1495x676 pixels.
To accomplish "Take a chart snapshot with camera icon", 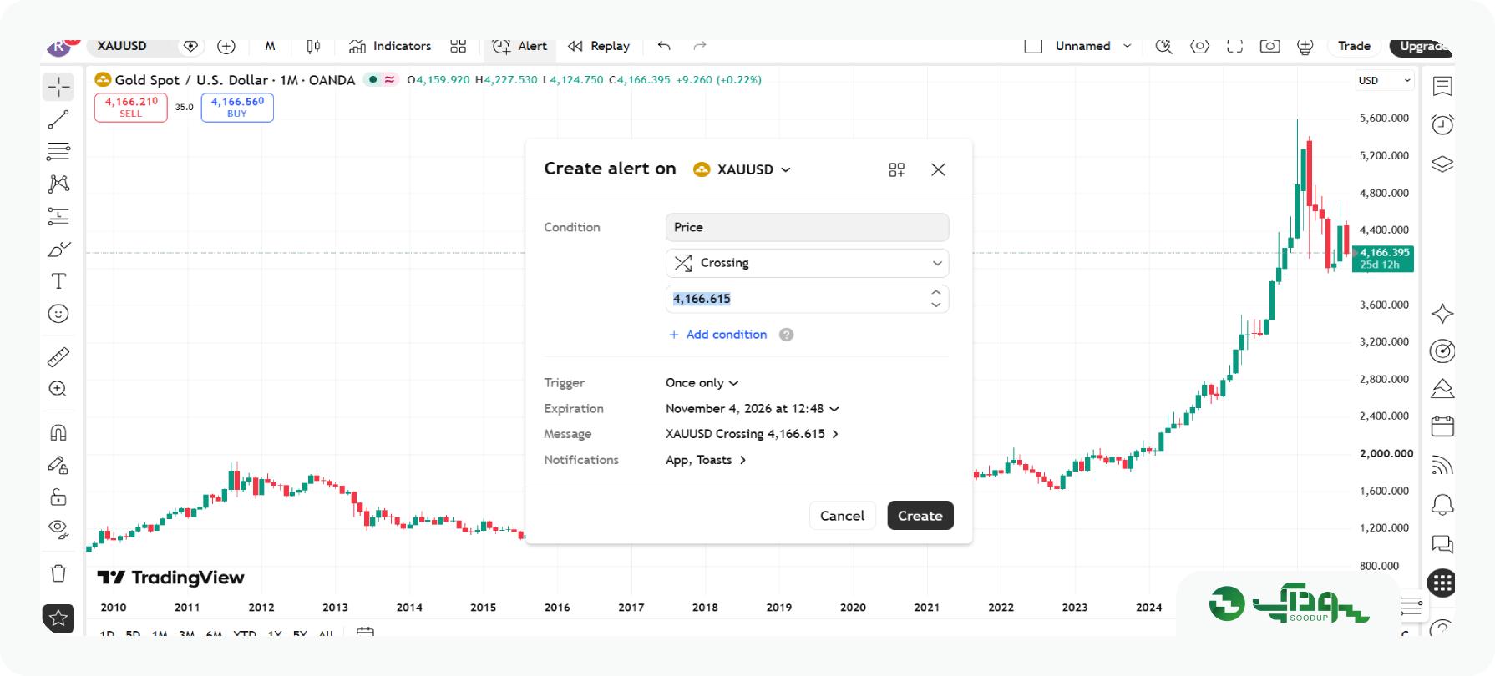I will tap(1269, 46).
